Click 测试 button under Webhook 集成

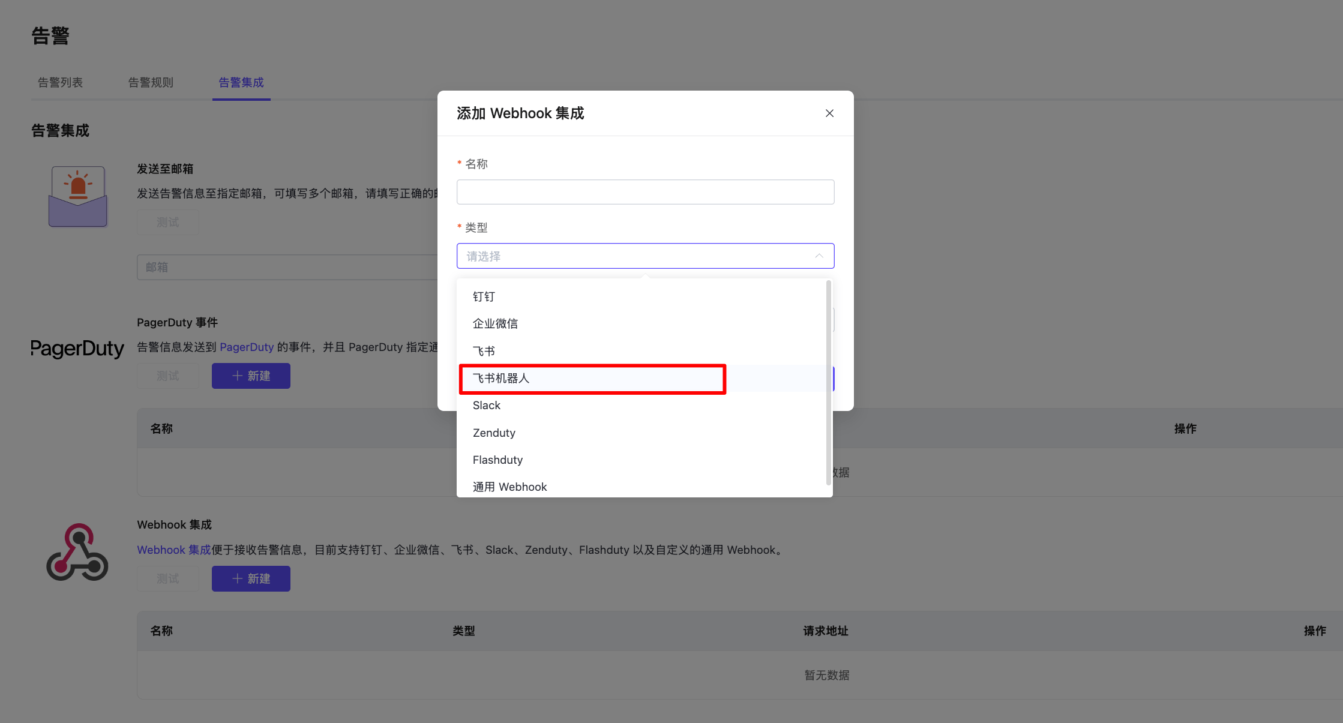tap(168, 578)
